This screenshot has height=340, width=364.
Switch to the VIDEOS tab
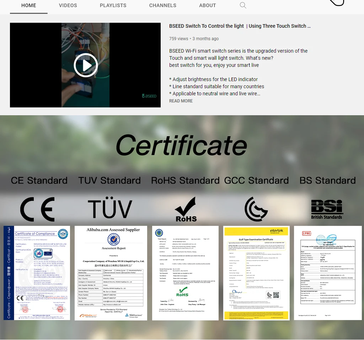click(x=68, y=6)
